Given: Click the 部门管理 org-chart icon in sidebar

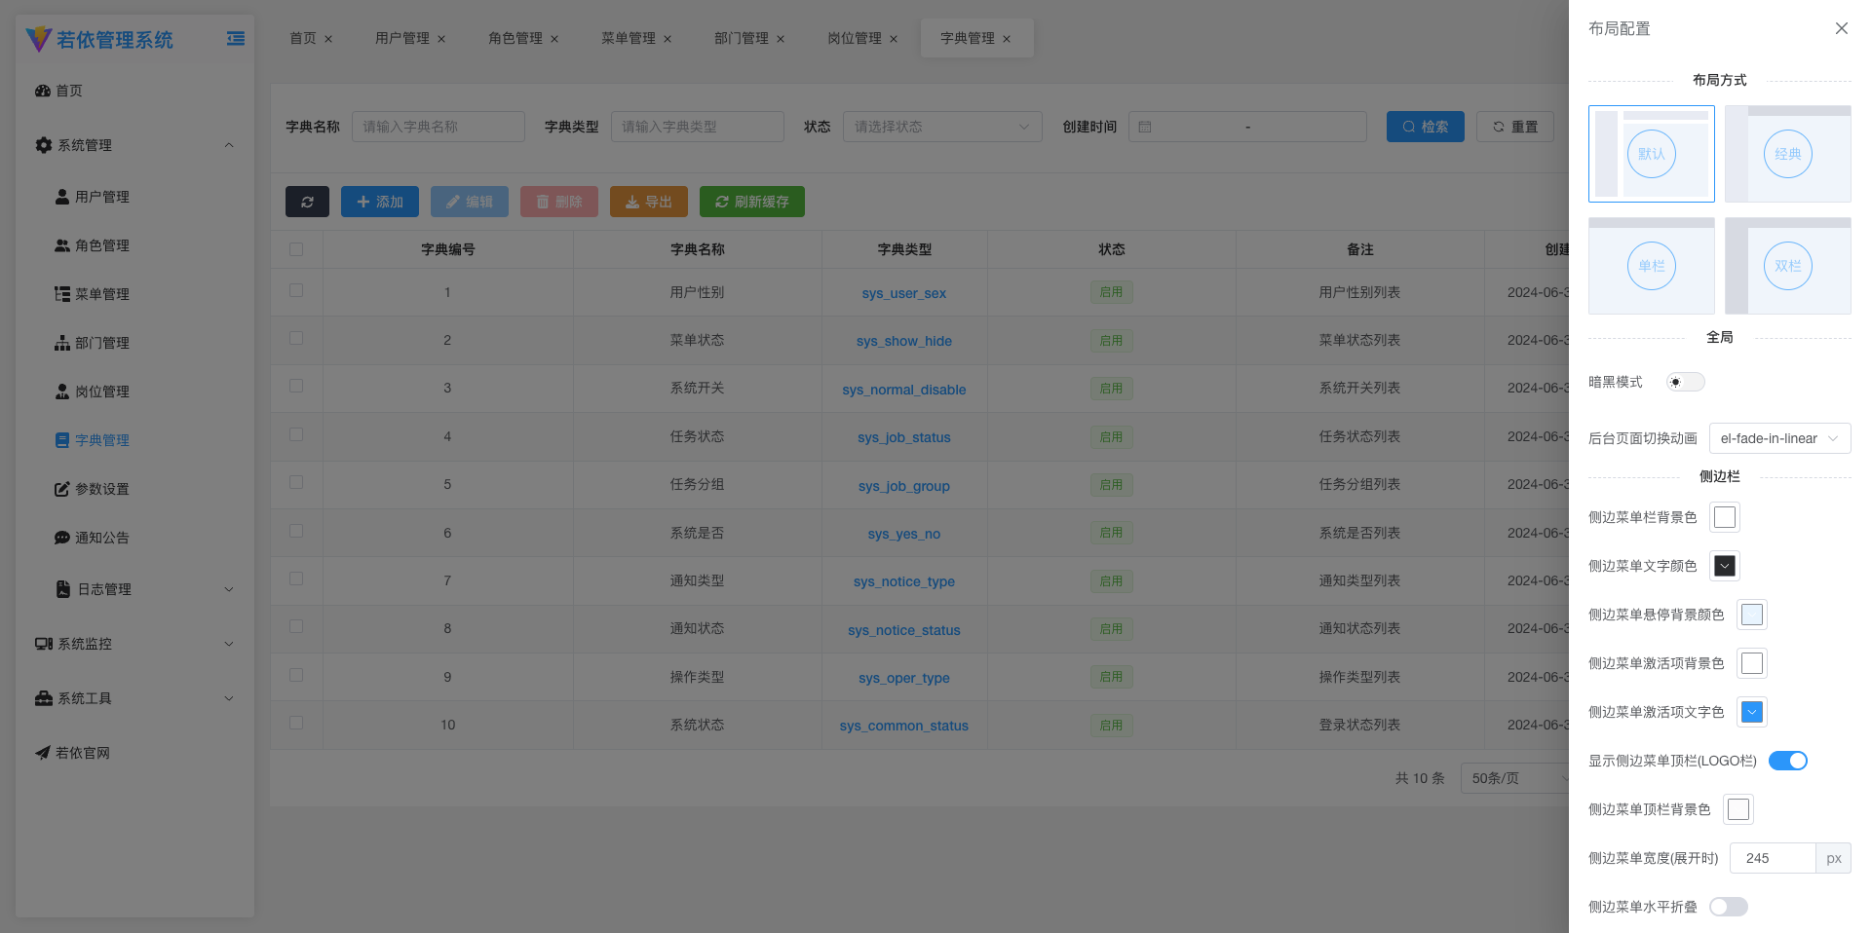Looking at the screenshot, I should [x=62, y=343].
